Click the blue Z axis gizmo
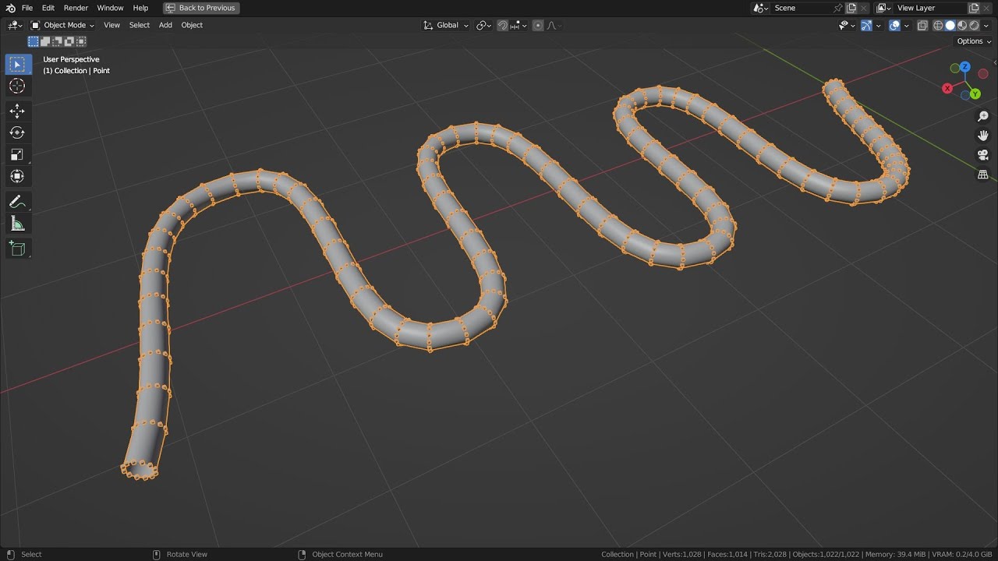This screenshot has height=561, width=998. pyautogui.click(x=965, y=67)
